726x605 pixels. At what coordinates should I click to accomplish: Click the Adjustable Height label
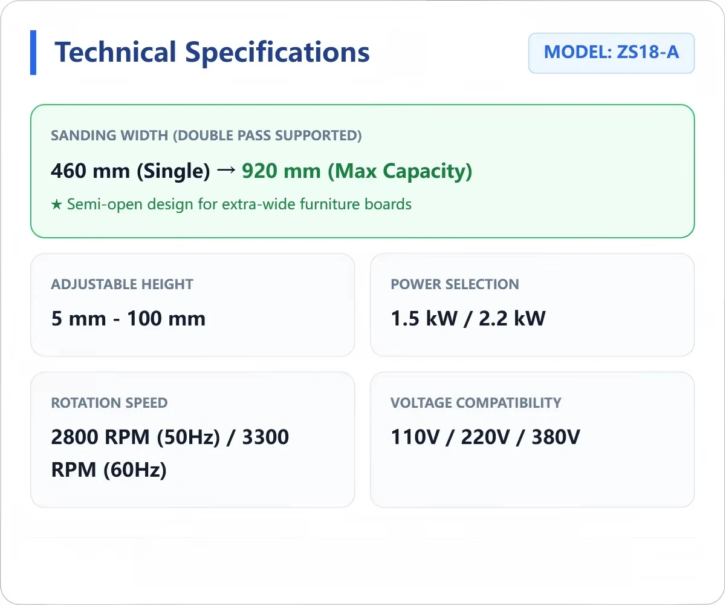122,284
